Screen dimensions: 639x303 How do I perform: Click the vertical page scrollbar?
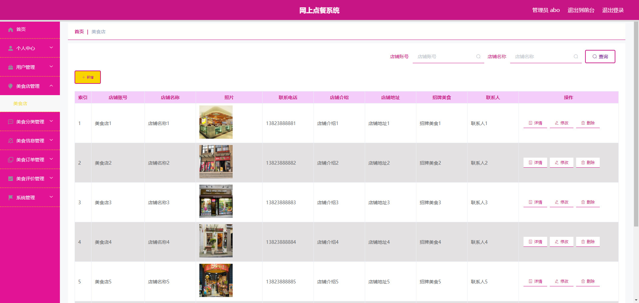636,124
